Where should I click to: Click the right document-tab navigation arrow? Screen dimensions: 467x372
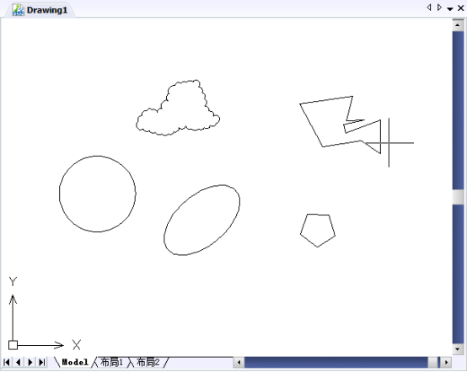tap(439, 8)
